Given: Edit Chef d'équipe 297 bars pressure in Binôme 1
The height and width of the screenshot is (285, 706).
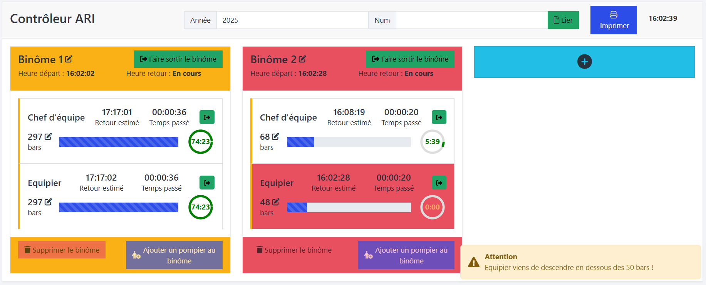Looking at the screenshot, I should 48,136.
